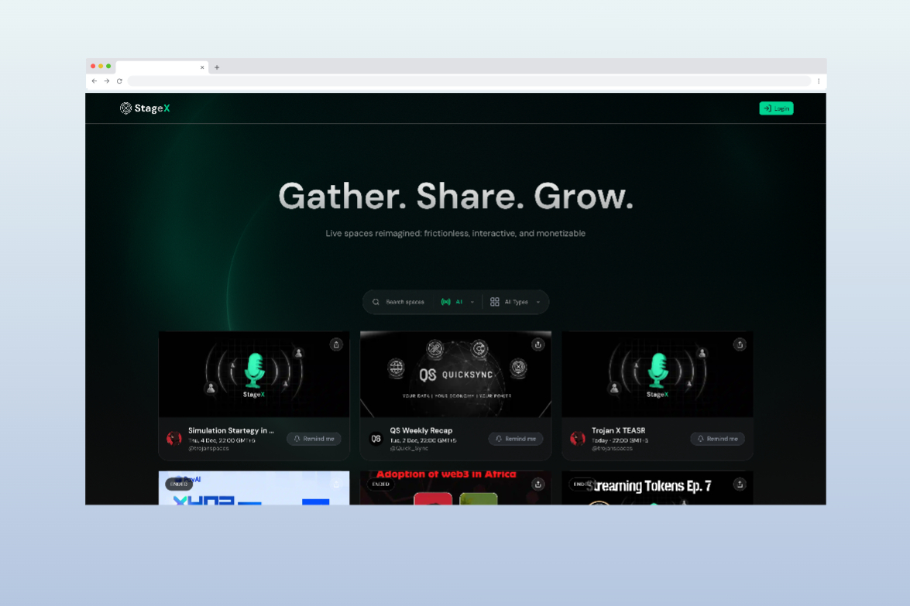This screenshot has width=910, height=606.
Task: Open the @trojanspaces handle under Simulation Strategy
Action: (x=208, y=448)
